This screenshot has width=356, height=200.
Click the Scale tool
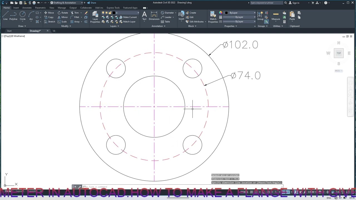pos(62,22)
